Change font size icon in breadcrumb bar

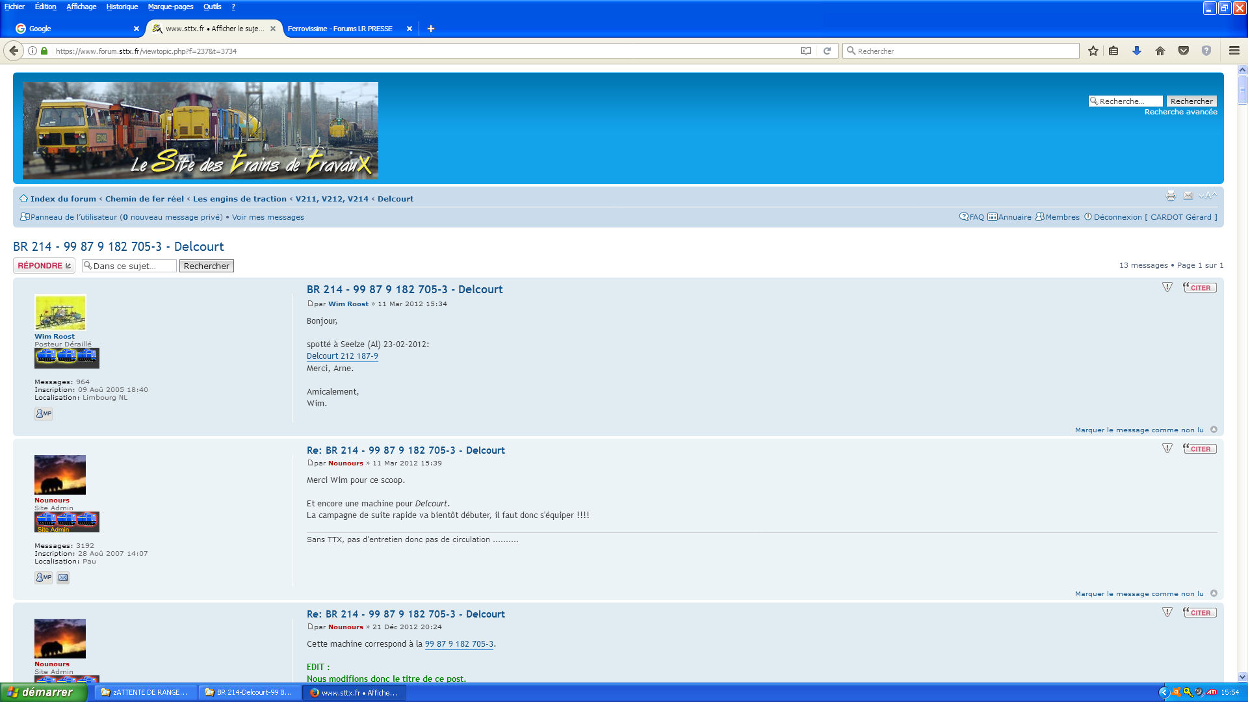1208,196
